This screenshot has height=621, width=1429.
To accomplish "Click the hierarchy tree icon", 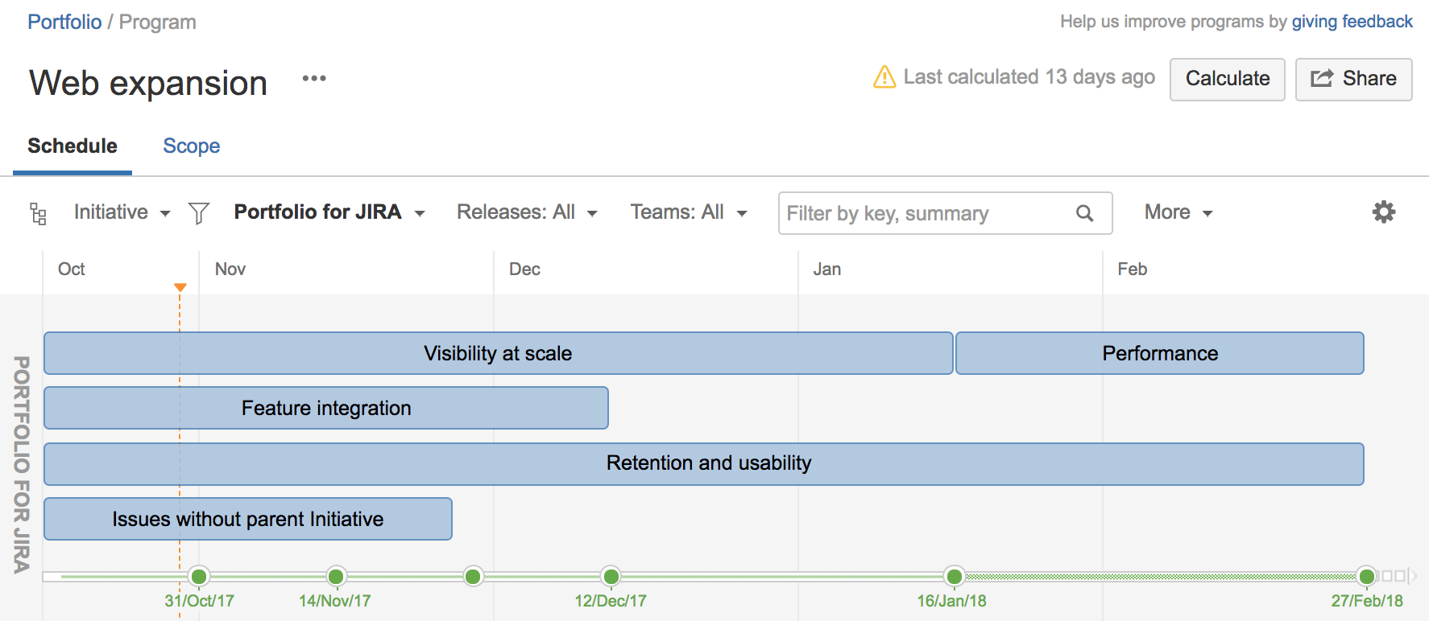I will click(x=38, y=213).
